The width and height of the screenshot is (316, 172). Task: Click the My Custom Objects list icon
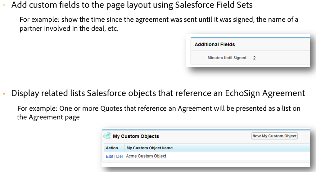coord(107,136)
